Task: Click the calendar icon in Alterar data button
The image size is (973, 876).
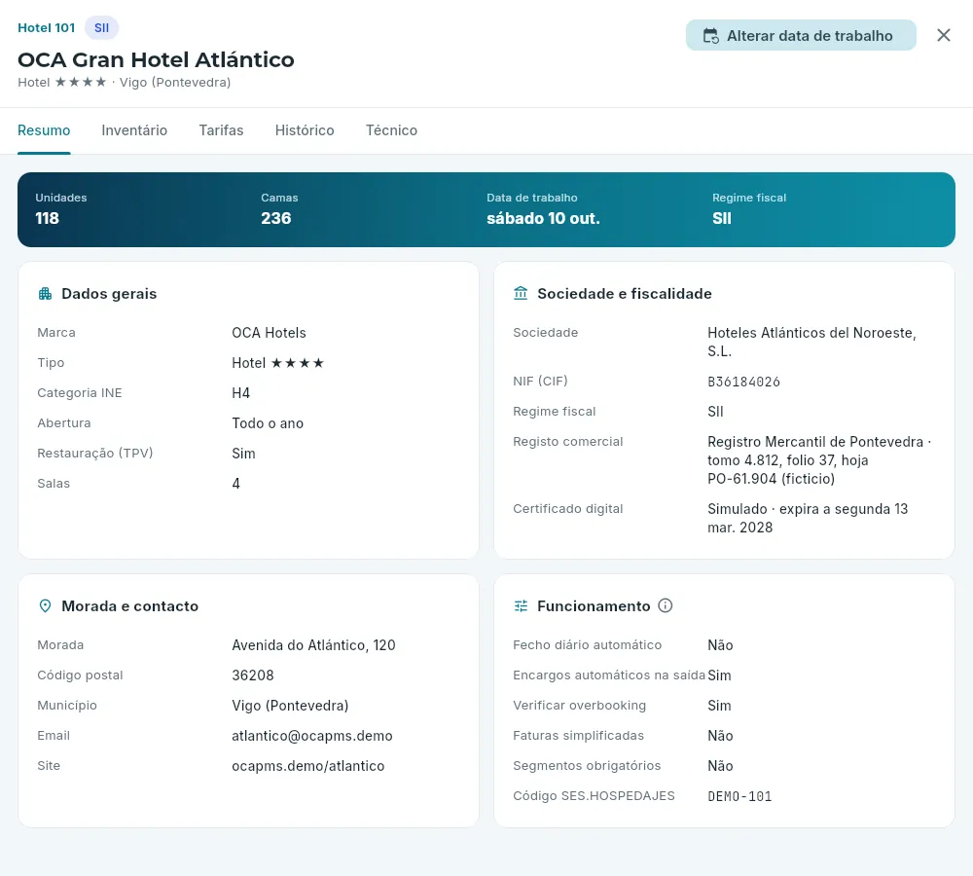Action: click(x=711, y=36)
